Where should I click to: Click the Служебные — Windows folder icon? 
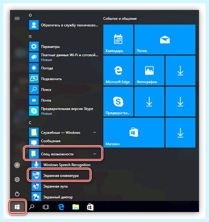coord(34,133)
